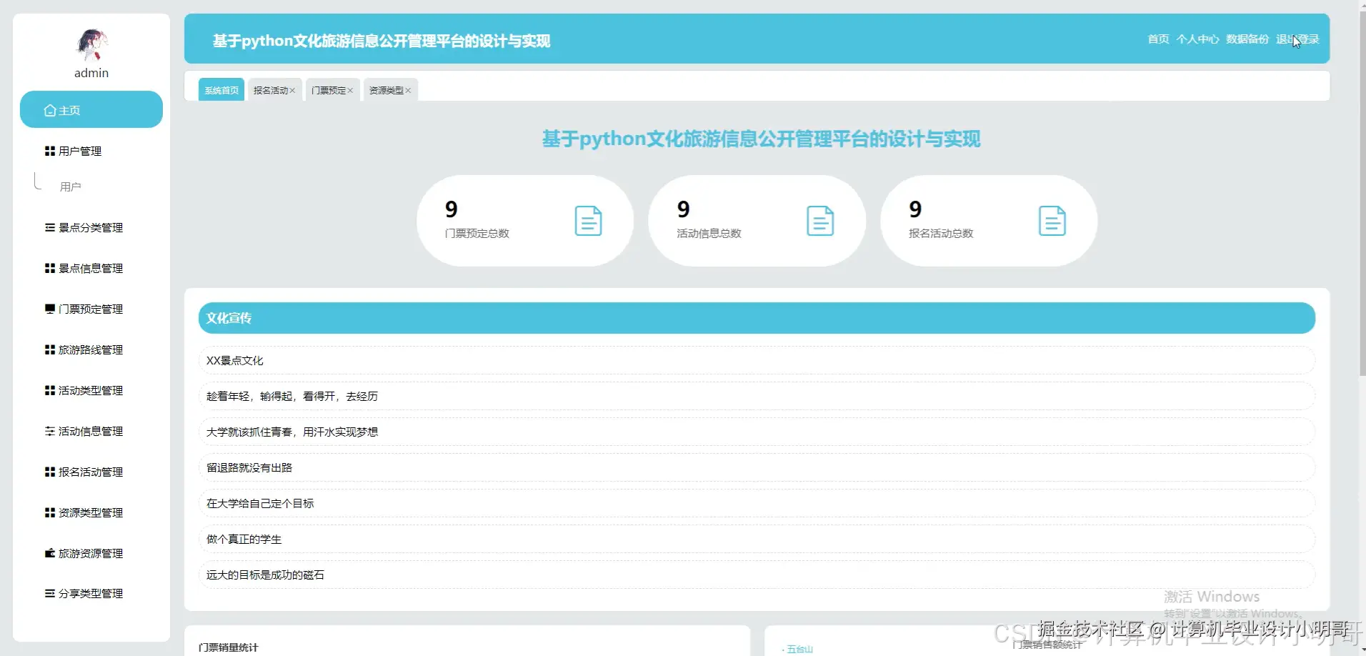This screenshot has width=1366, height=656.
Task: Click the 旅游路线管理 grid icon
Action: click(50, 349)
